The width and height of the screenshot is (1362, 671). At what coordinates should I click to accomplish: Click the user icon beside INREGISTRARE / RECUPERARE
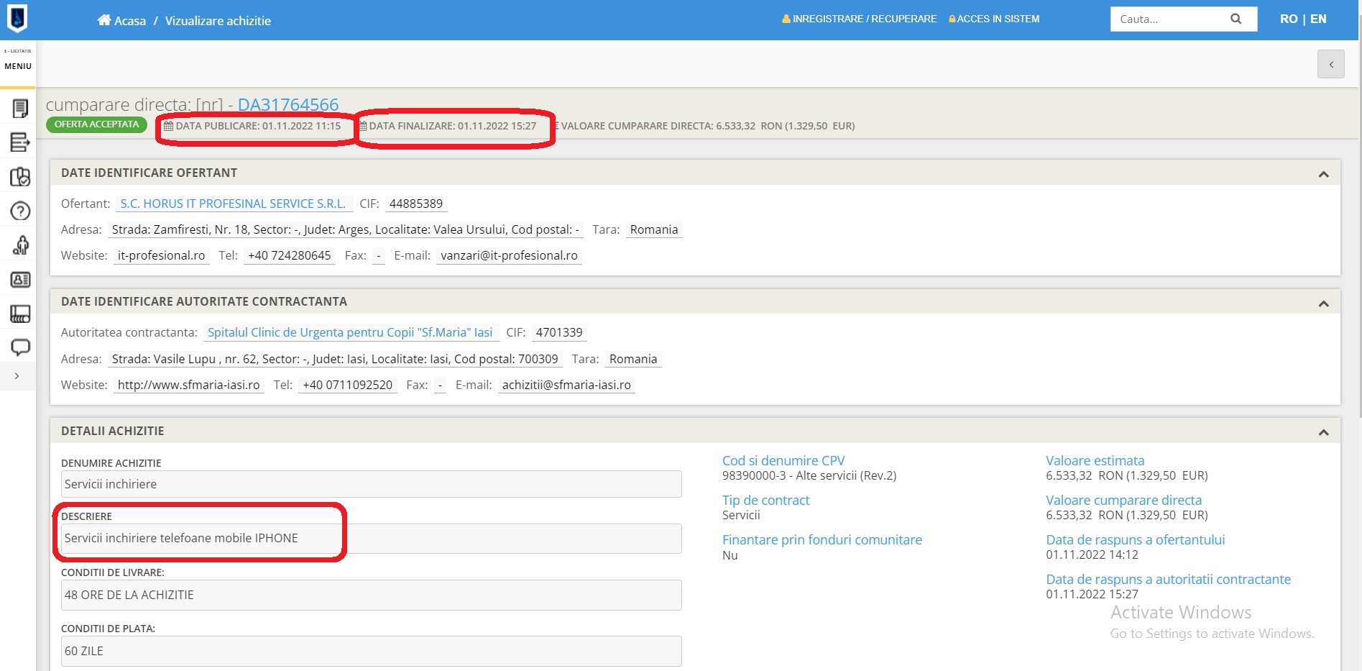point(786,19)
